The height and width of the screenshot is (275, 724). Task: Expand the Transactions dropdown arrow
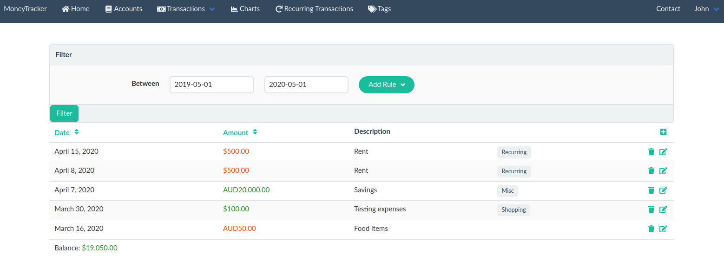(x=212, y=9)
